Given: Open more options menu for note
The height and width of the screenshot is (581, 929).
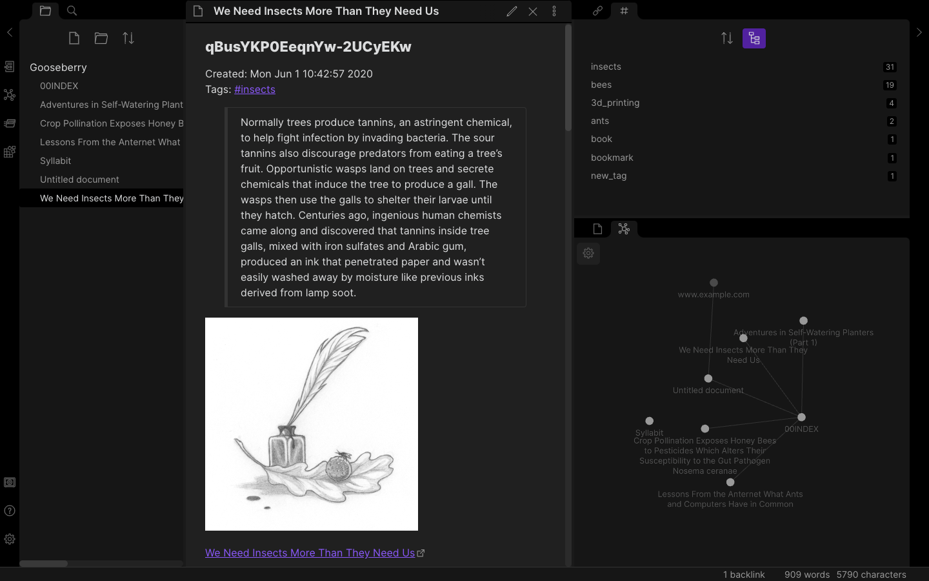Looking at the screenshot, I should click(x=554, y=11).
